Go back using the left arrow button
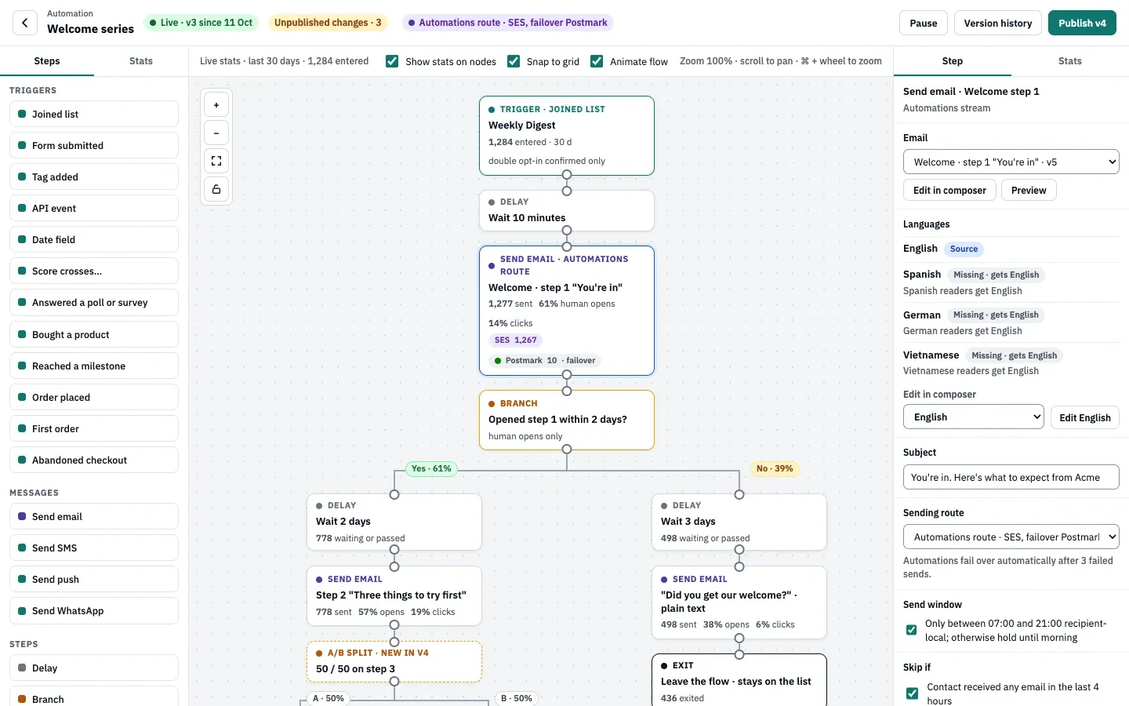This screenshot has width=1129, height=706. pos(25,23)
